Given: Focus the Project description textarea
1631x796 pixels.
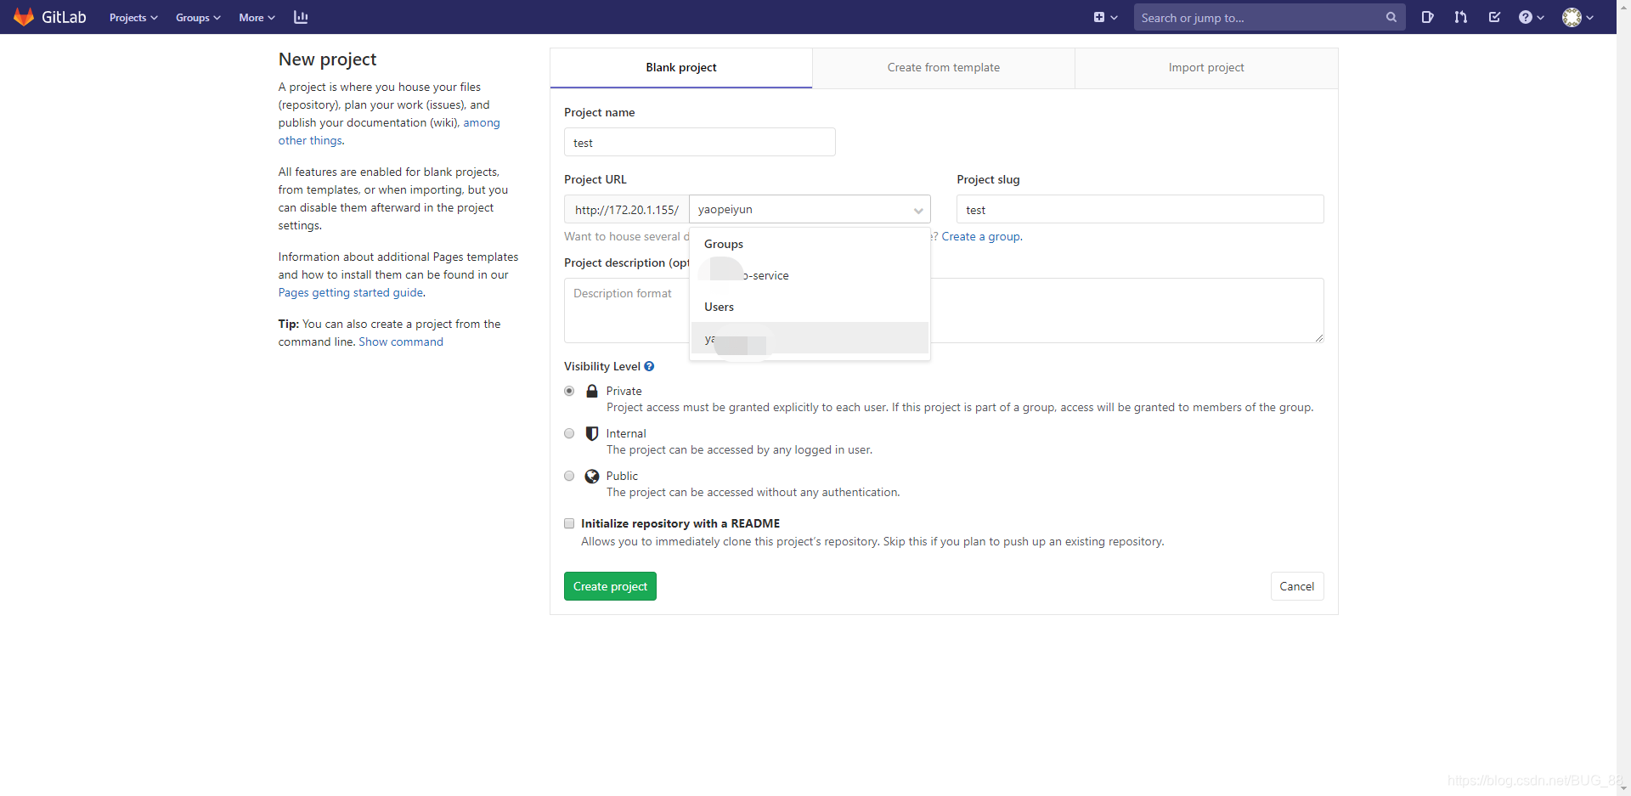Looking at the screenshot, I should [944, 310].
